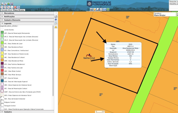Click the Lei value 00482/2014 in popup

[130, 50]
